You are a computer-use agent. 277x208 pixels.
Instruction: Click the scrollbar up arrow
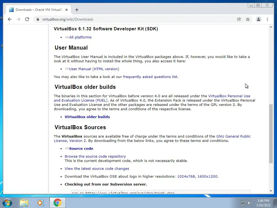pyautogui.click(x=271, y=27)
